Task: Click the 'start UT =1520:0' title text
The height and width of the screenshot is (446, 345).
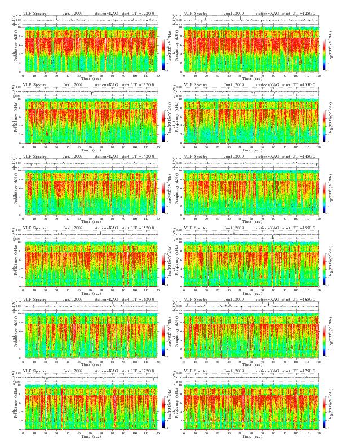Action: click(x=138, y=228)
